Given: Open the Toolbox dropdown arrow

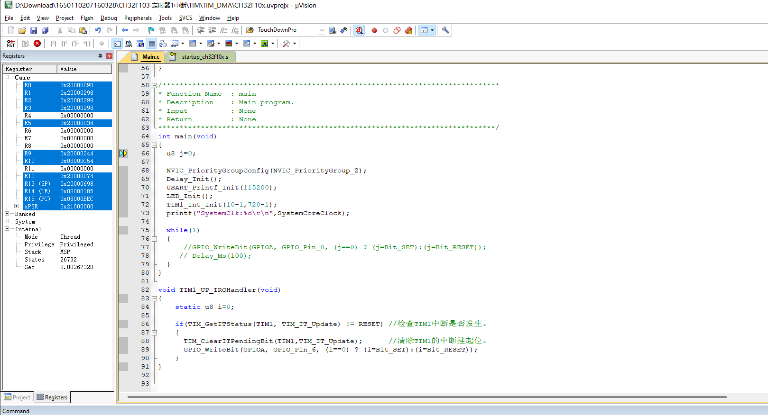Looking at the screenshot, I should click(x=295, y=44).
